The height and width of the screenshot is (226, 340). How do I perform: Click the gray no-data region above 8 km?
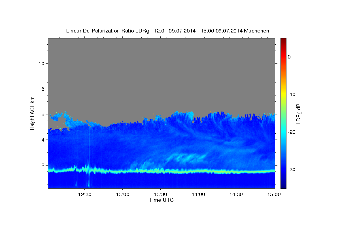point(161,64)
